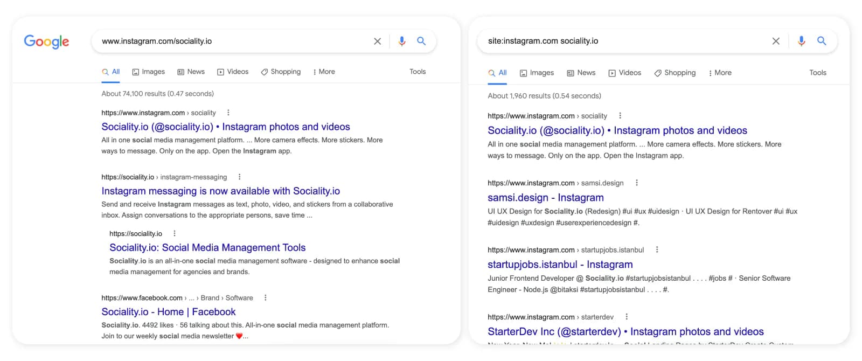Start voice search in left window

point(401,41)
